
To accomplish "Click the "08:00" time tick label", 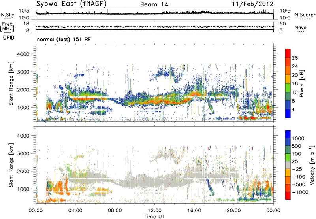I will (115, 211).
